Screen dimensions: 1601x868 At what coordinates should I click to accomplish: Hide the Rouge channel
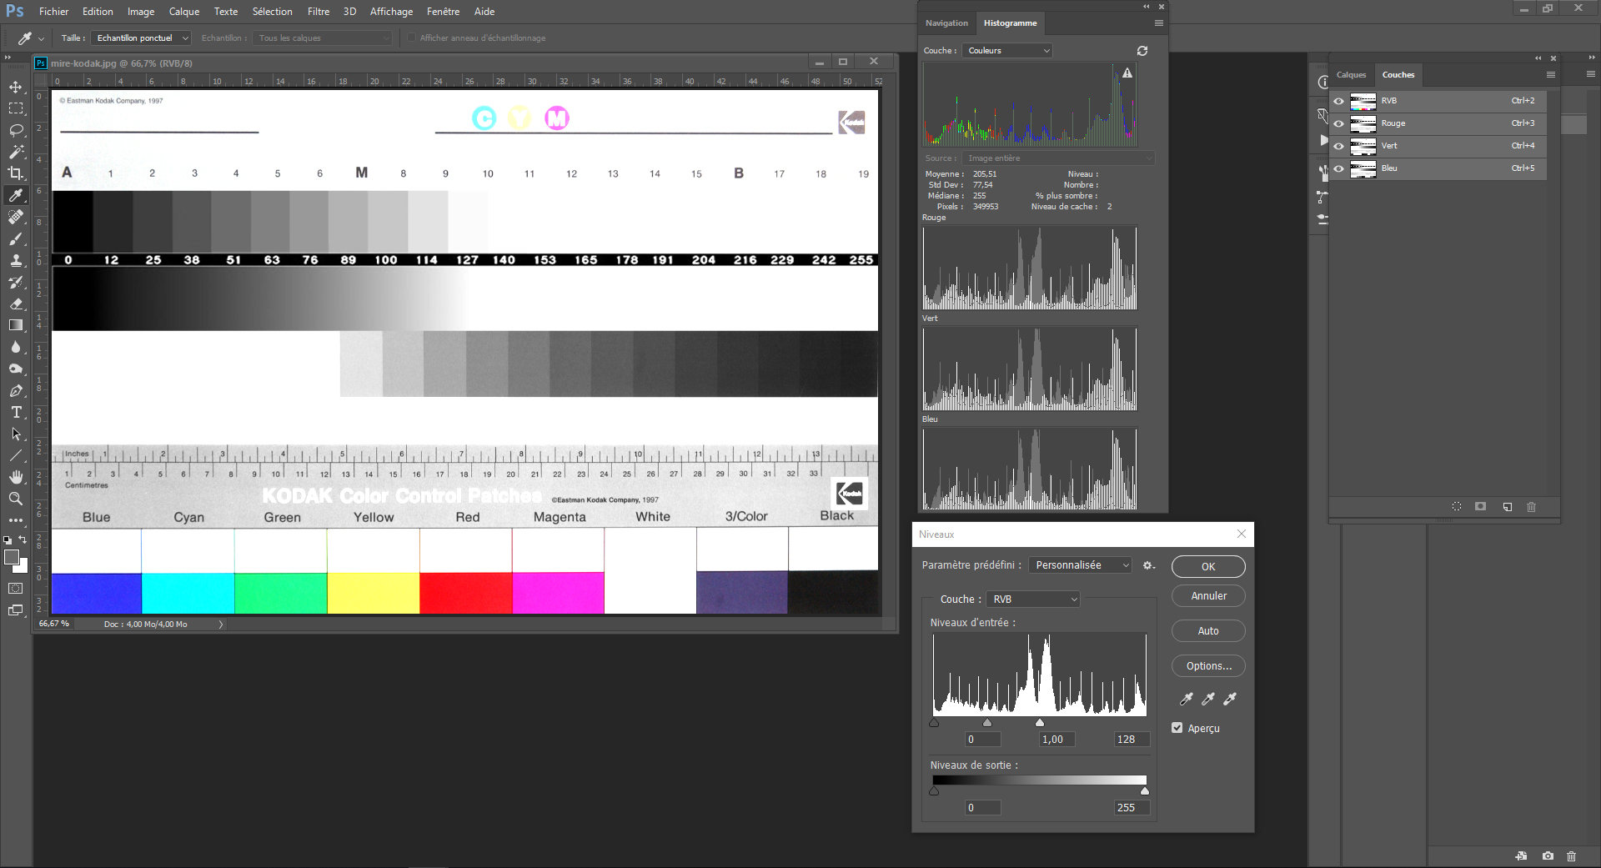click(x=1339, y=123)
